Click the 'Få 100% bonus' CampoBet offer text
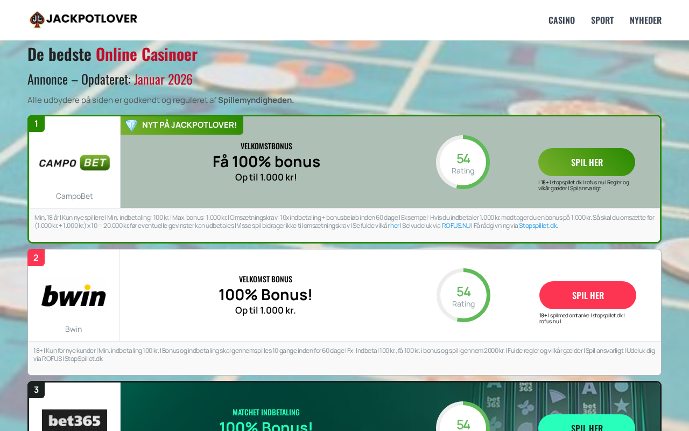Viewport: 689px width, 431px height. (266, 162)
